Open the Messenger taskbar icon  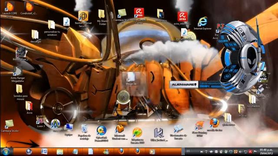106,152
